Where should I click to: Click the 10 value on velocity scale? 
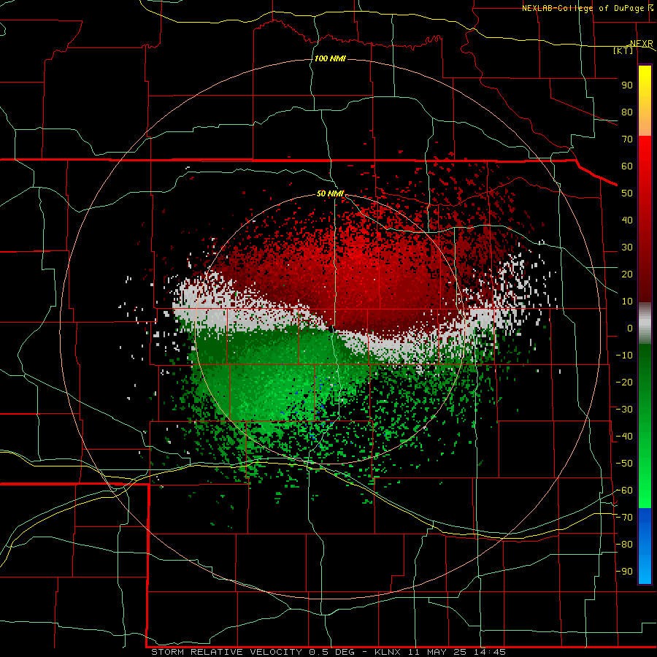[x=627, y=301]
